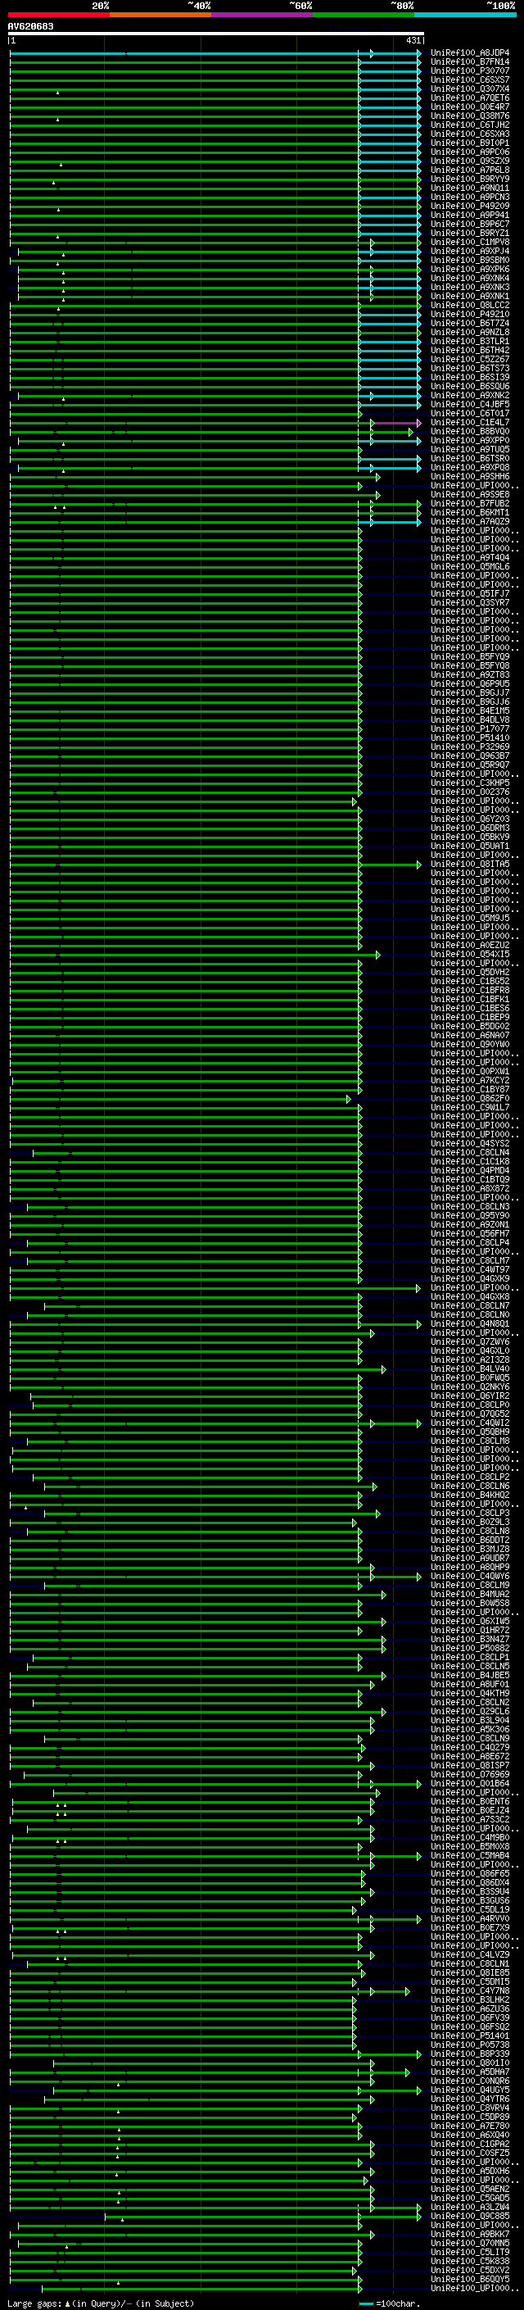The height and width of the screenshot is (2310, 524).
Task: Click the UniRef100_Q862F0 label
Action: [469, 1097]
